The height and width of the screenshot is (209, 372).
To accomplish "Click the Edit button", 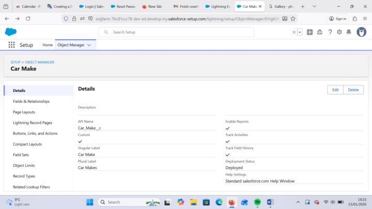I will coord(335,90).
